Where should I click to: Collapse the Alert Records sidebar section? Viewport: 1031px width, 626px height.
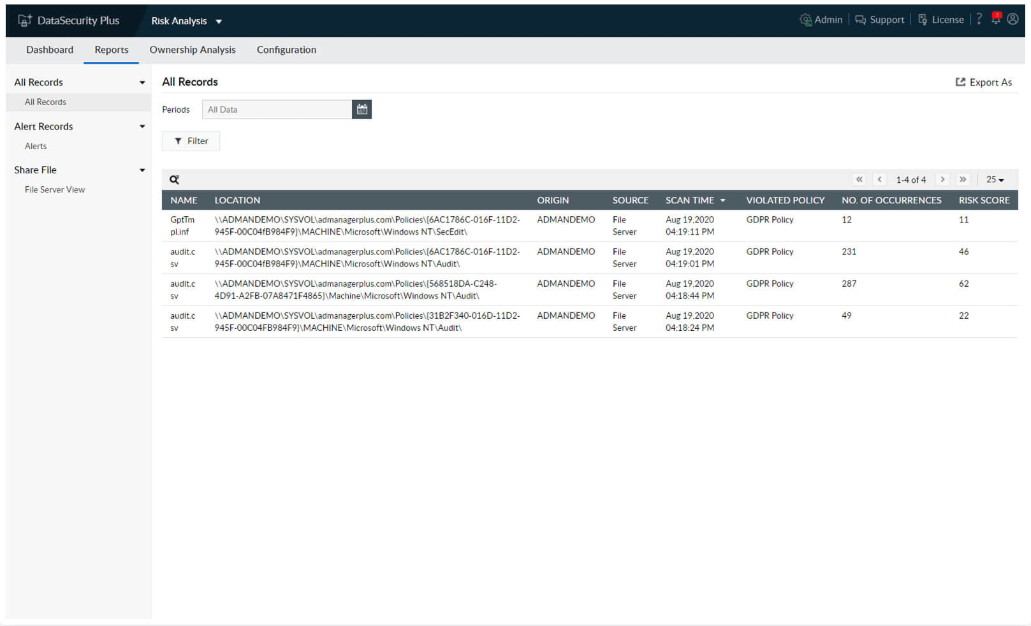point(142,126)
